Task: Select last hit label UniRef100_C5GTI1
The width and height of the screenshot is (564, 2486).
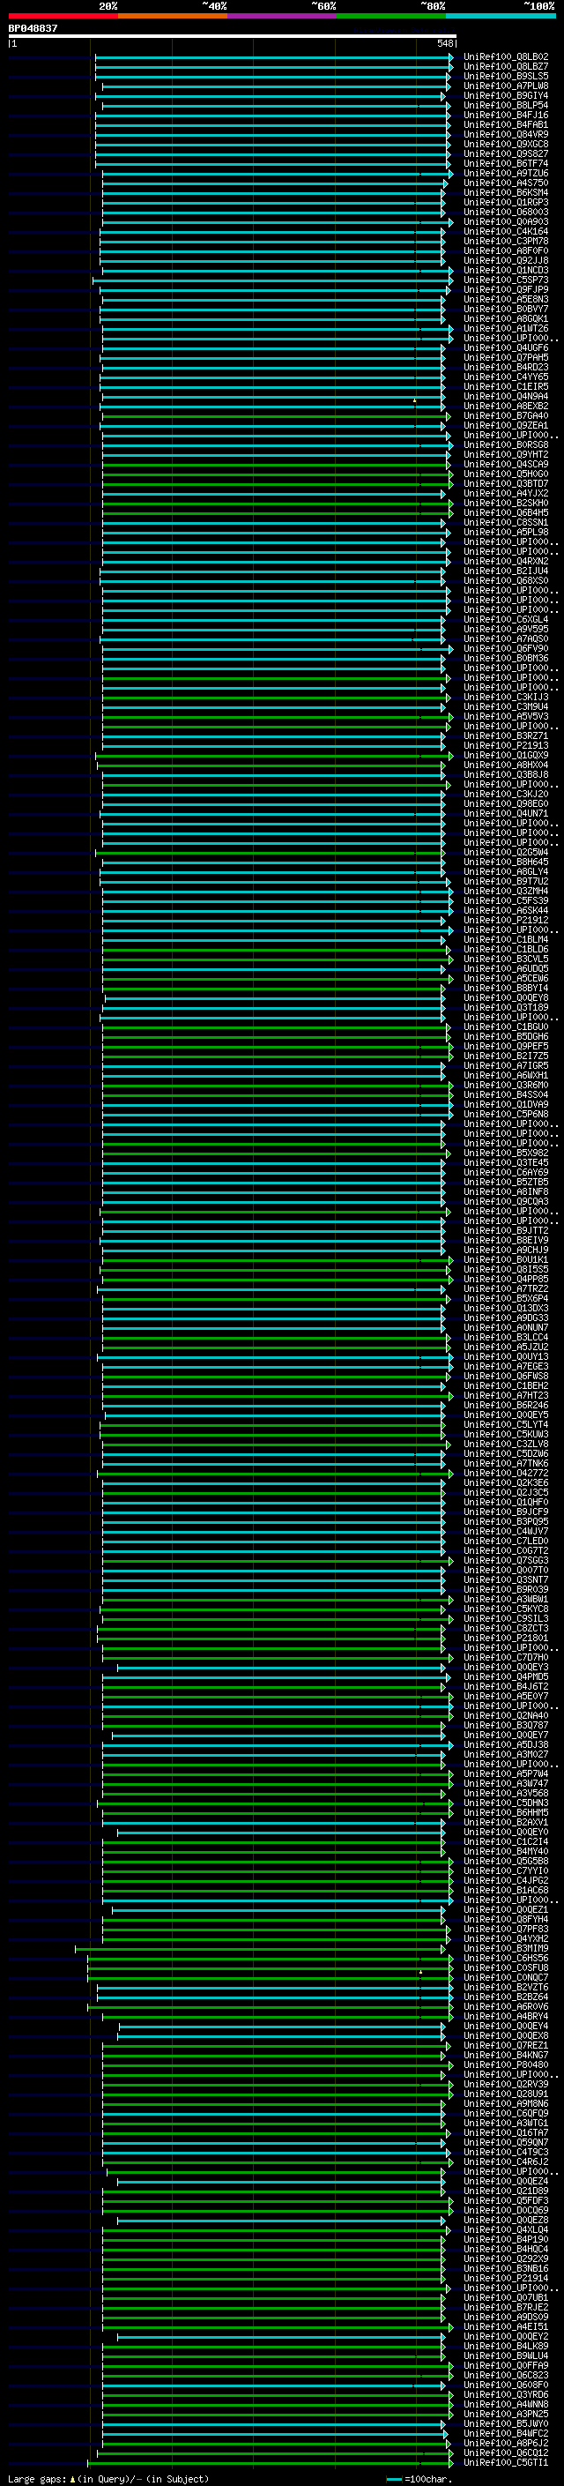Action: (x=506, y=2463)
